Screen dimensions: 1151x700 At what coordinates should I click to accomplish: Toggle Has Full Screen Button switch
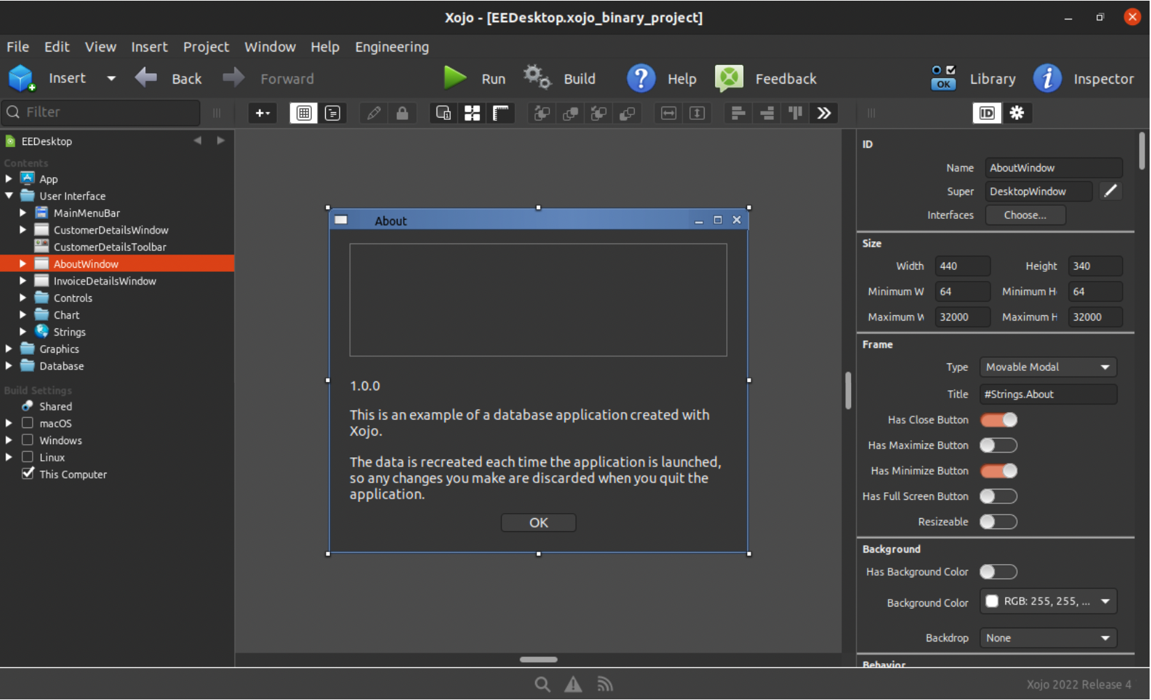coord(999,496)
